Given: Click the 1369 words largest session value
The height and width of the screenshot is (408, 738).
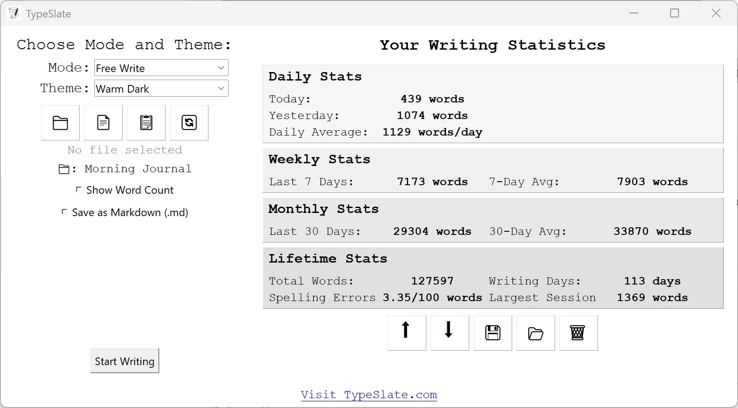Looking at the screenshot, I should pos(653,297).
